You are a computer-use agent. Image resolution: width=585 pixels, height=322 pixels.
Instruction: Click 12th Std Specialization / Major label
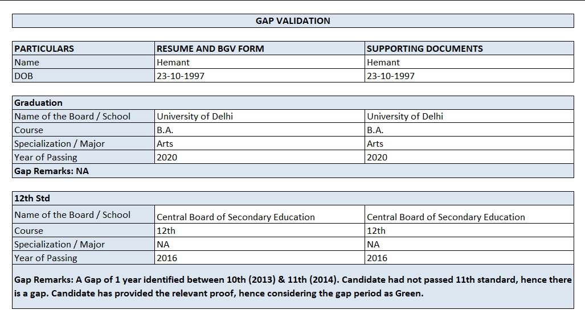click(x=59, y=245)
